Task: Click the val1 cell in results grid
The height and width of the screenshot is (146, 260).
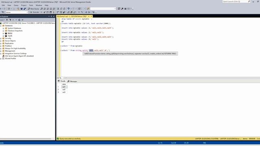Action: [64, 87]
